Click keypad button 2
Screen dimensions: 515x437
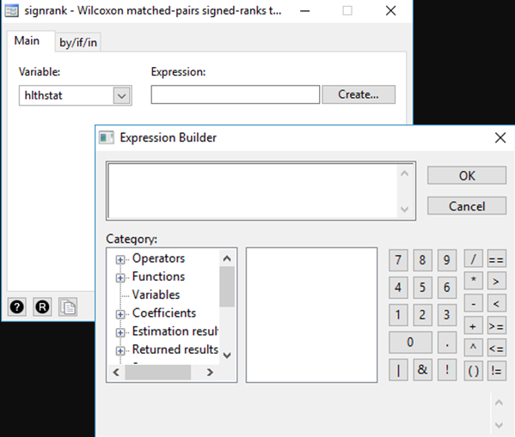click(x=422, y=315)
